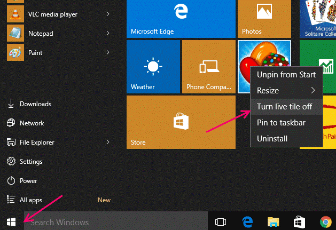Open the Phone Companion tile
336x230 pixels.
tap(209, 67)
